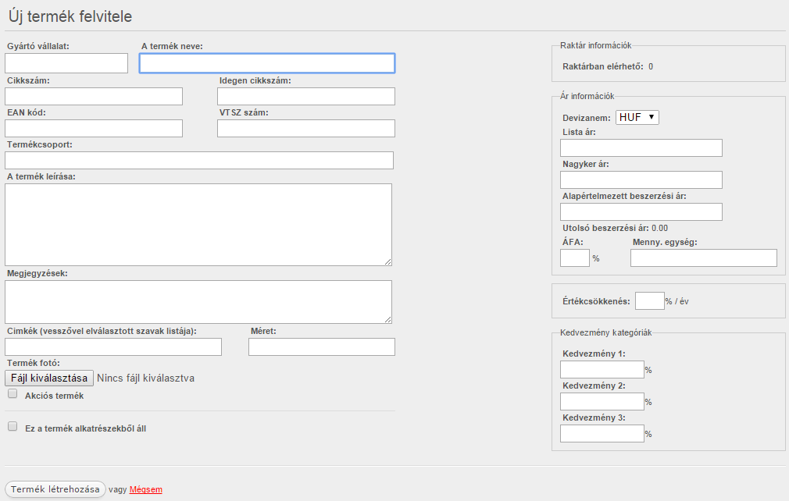Click the Ár információk group title

pyautogui.click(x=587, y=96)
